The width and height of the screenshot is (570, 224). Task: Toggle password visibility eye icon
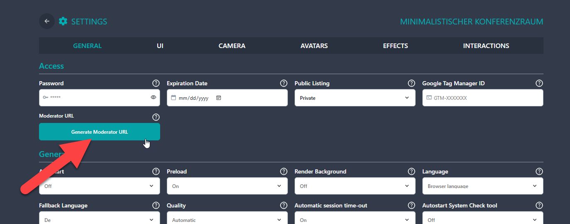coord(153,97)
